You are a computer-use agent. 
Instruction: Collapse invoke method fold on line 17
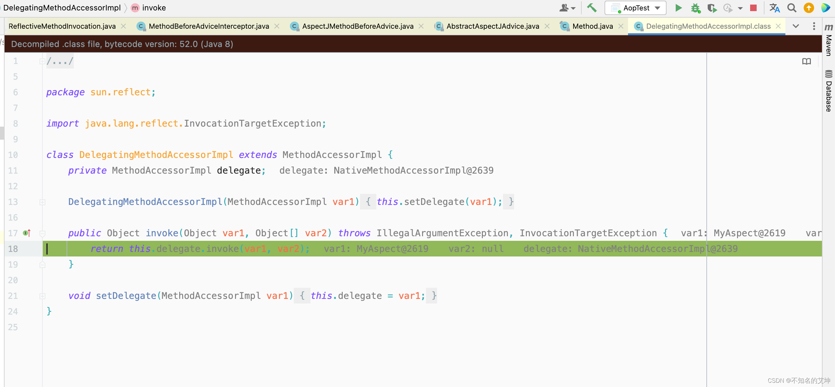[42, 233]
